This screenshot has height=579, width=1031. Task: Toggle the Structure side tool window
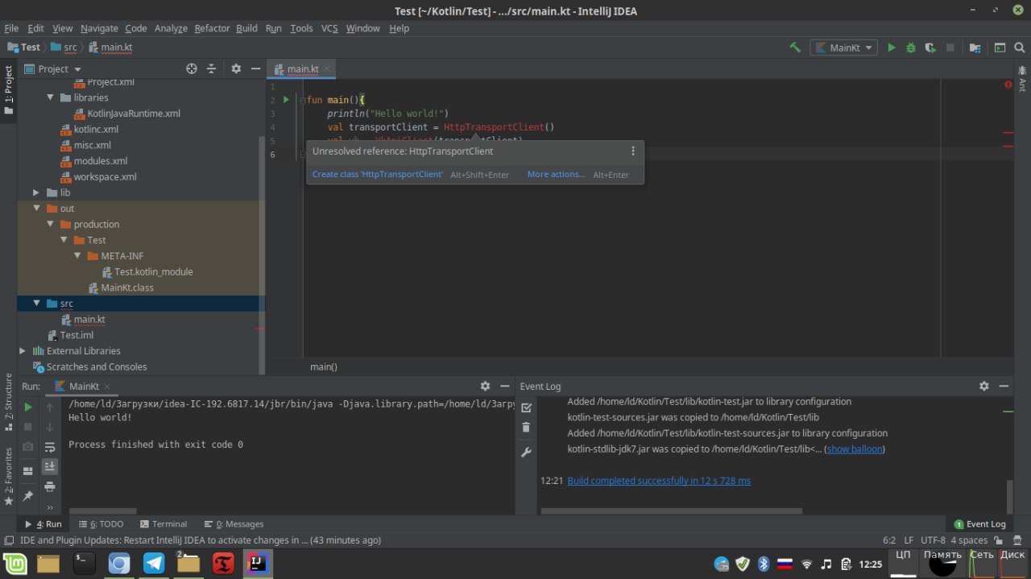[x=8, y=402]
